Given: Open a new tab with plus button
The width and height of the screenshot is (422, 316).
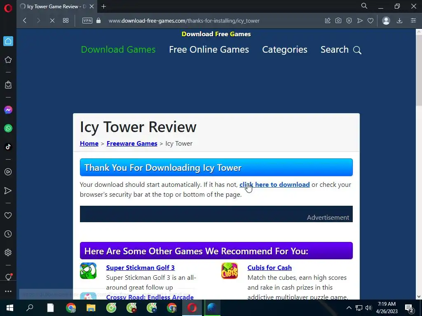Looking at the screenshot, I should point(103,7).
